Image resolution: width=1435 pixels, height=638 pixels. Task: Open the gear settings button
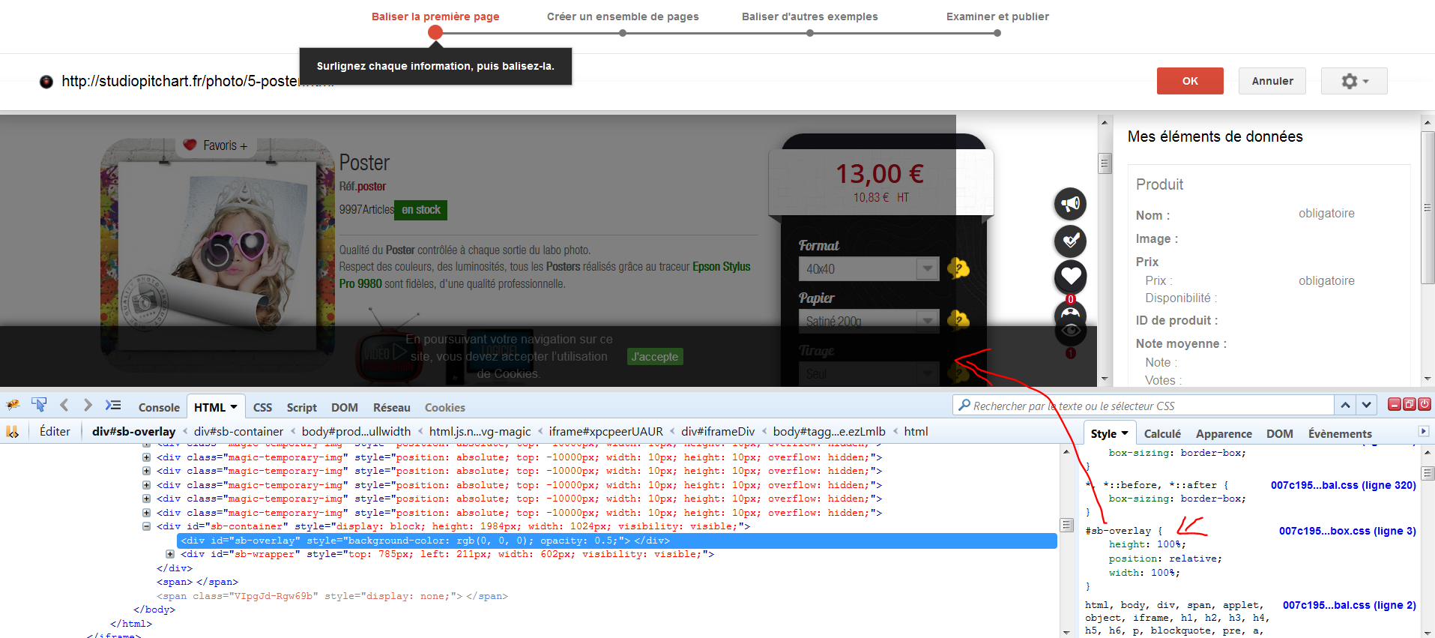(1354, 81)
